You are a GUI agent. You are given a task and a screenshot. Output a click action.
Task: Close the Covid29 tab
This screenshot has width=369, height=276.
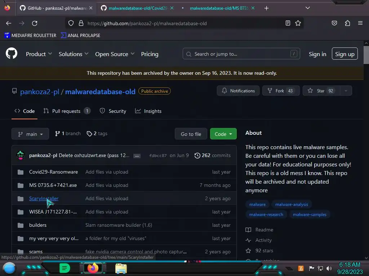172,8
